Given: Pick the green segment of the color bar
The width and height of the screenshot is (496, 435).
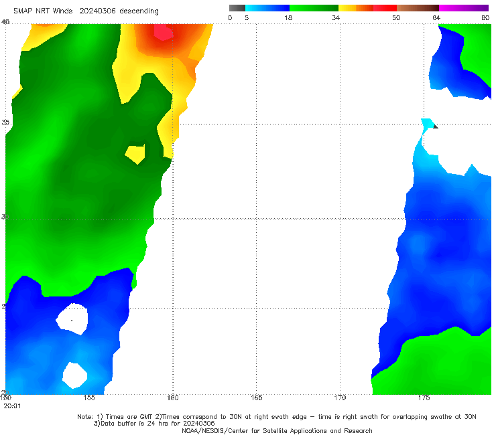Looking at the screenshot, I should (314, 8).
